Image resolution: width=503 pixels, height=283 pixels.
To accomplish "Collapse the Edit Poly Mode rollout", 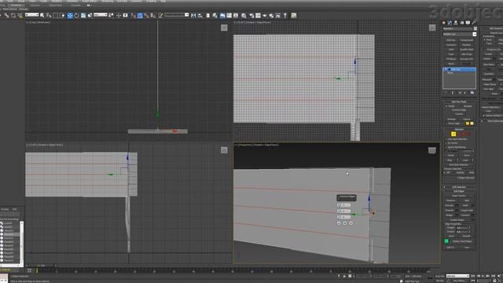I will [x=459, y=101].
